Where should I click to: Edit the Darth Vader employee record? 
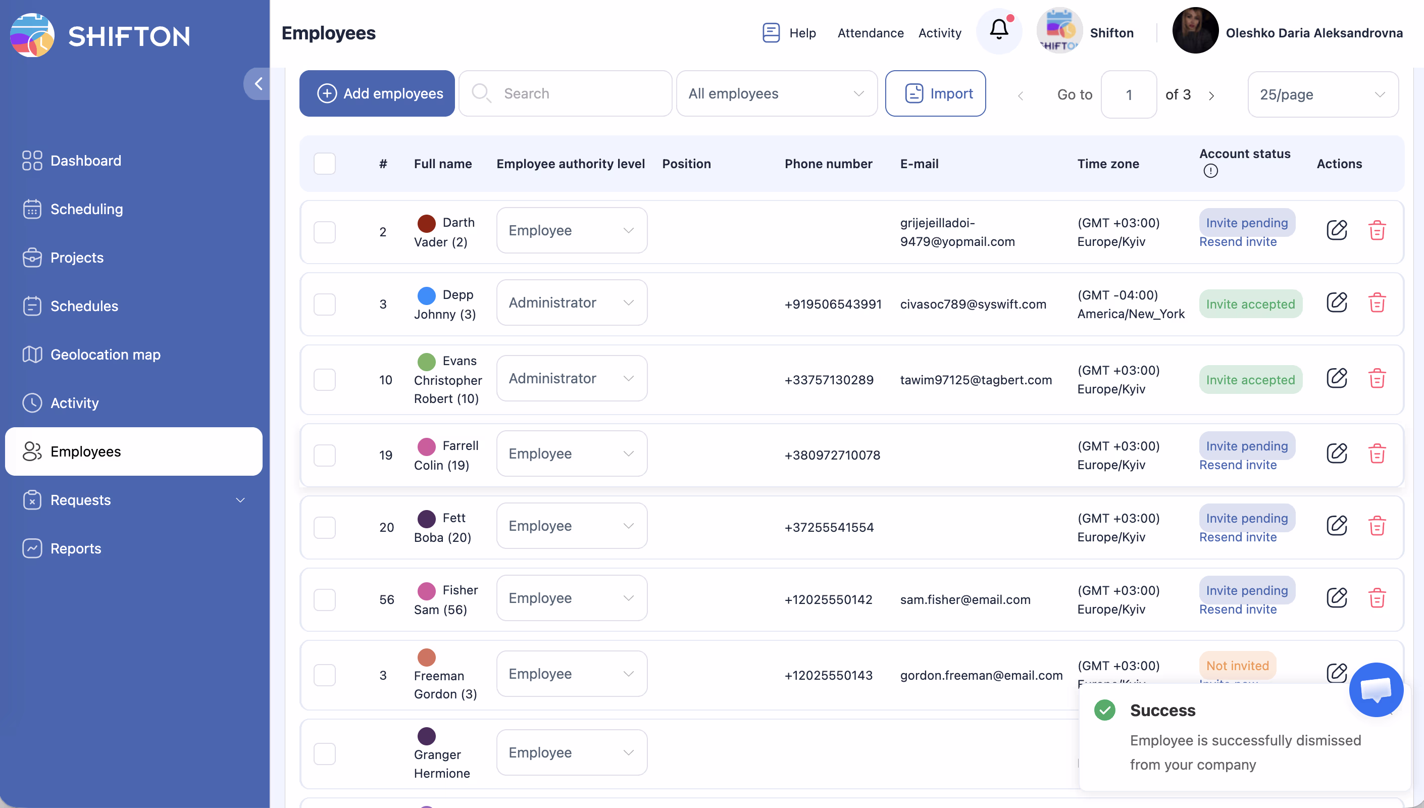tap(1336, 230)
